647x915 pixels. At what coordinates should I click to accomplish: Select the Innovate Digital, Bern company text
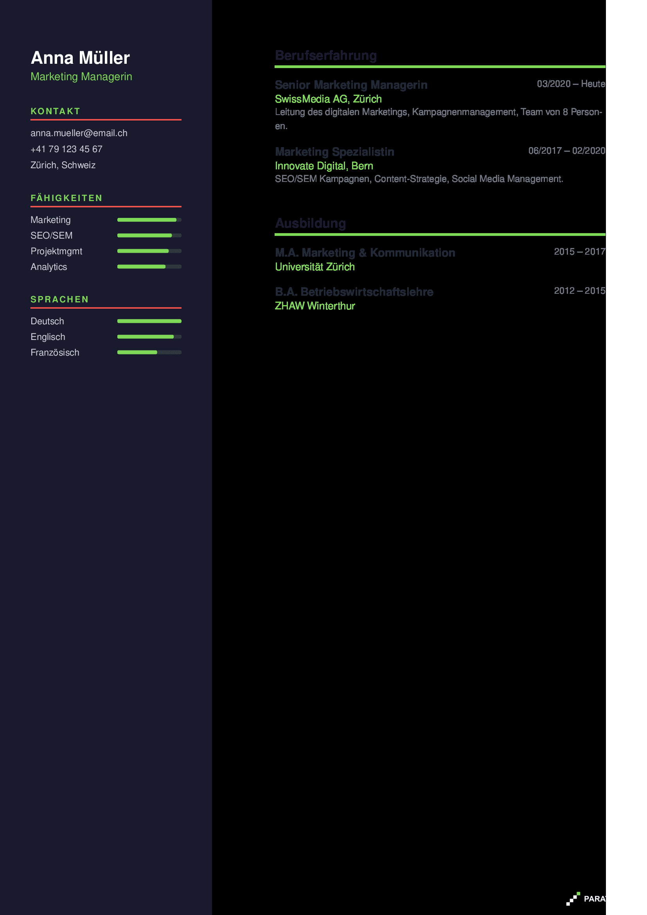[323, 166]
